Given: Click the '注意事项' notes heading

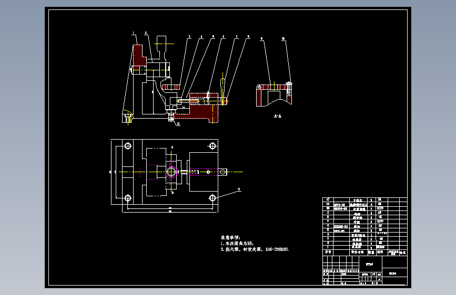Looking at the screenshot, I should coord(230,237).
